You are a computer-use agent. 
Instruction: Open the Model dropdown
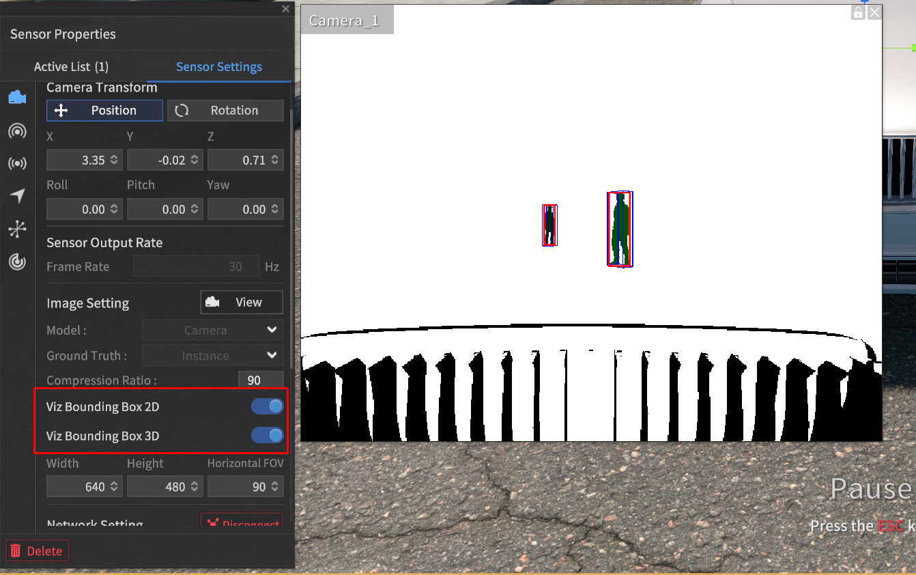pos(212,331)
